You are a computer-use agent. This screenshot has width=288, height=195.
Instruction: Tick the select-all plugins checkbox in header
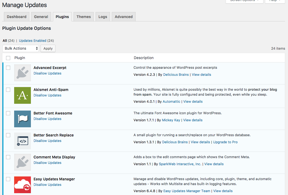[x=8, y=58]
